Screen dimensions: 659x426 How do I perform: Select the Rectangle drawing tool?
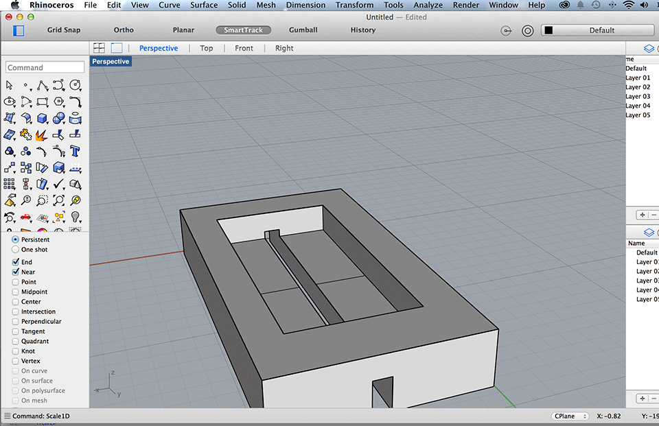42,102
